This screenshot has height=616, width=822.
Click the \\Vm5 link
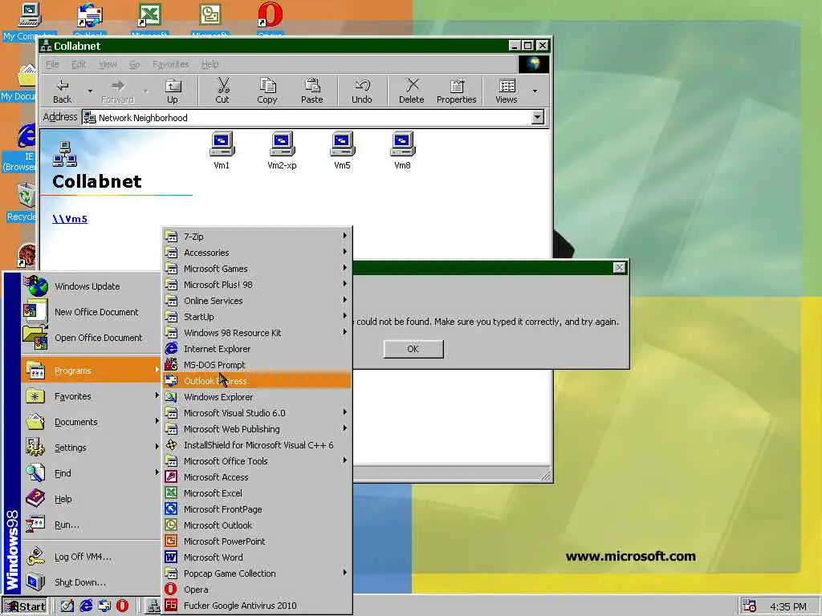tap(70, 219)
